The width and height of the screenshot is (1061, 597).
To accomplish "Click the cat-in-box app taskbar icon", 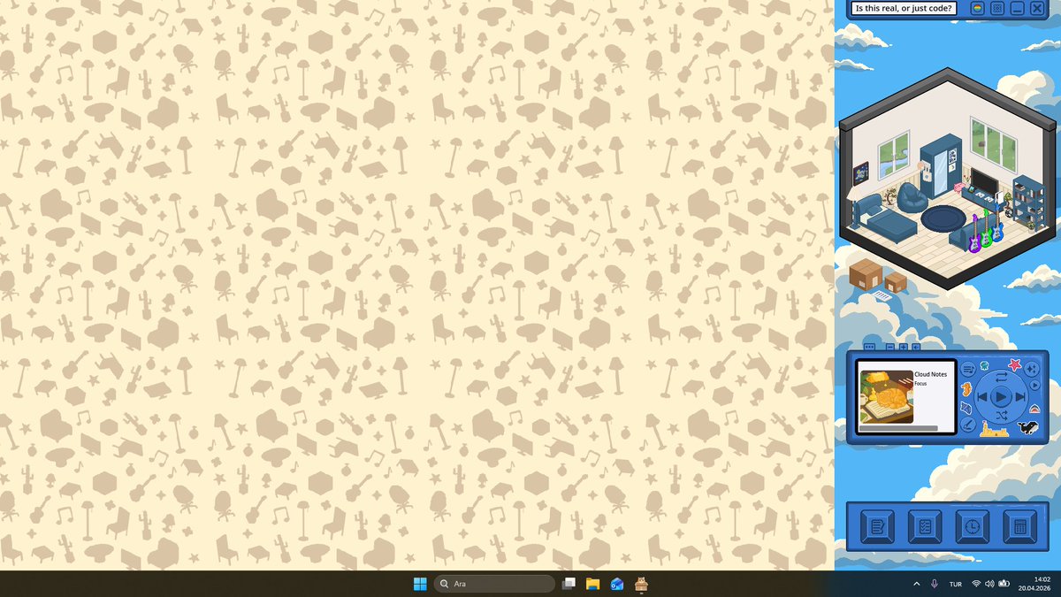I will click(642, 584).
